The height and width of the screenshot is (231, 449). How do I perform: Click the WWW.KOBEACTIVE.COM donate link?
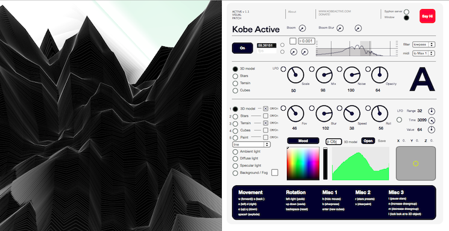[334, 11]
